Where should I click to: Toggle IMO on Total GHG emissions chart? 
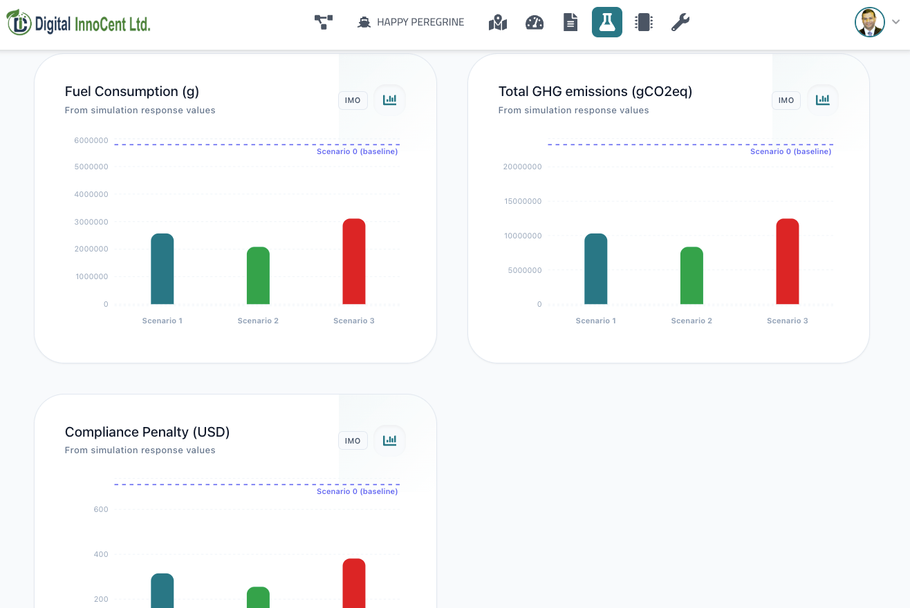786,100
